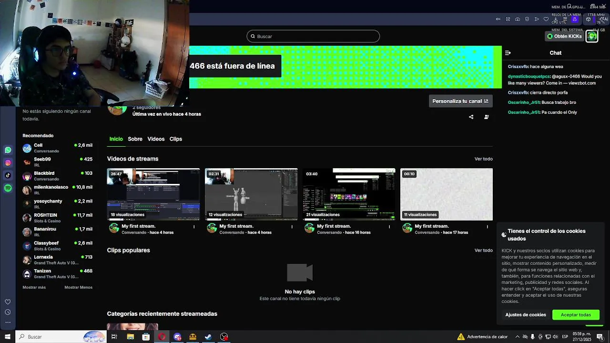This screenshot has width=610, height=343.
Task: Click chat username dynasticbouquetpcs
Action: point(529,76)
